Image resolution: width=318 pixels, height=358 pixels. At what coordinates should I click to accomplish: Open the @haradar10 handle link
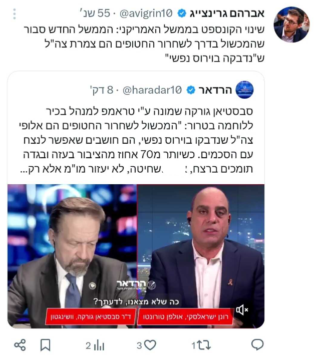152,90
